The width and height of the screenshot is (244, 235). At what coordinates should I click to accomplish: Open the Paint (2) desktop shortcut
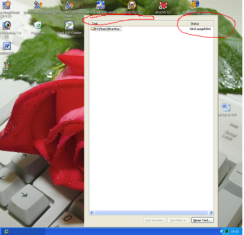[7, 67]
